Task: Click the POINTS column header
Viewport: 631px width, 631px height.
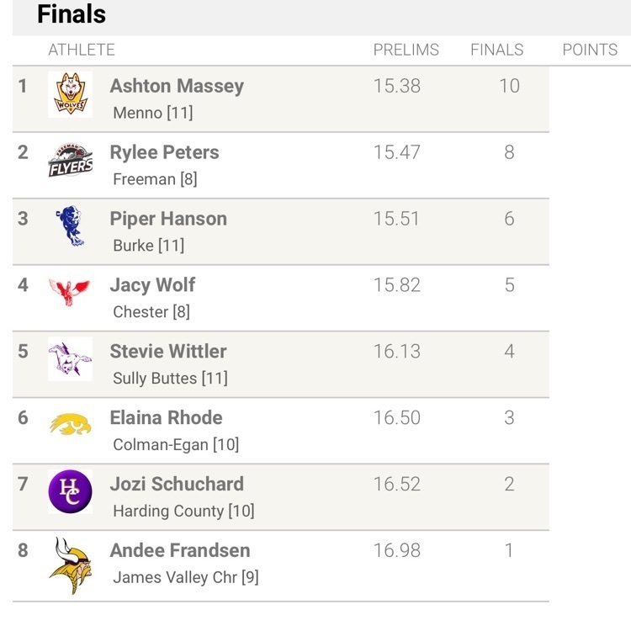Action: (590, 50)
